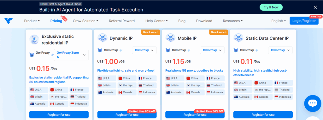The width and height of the screenshot is (323, 120).
Task: Register for use on Mobile IP card
Action: 195,115
